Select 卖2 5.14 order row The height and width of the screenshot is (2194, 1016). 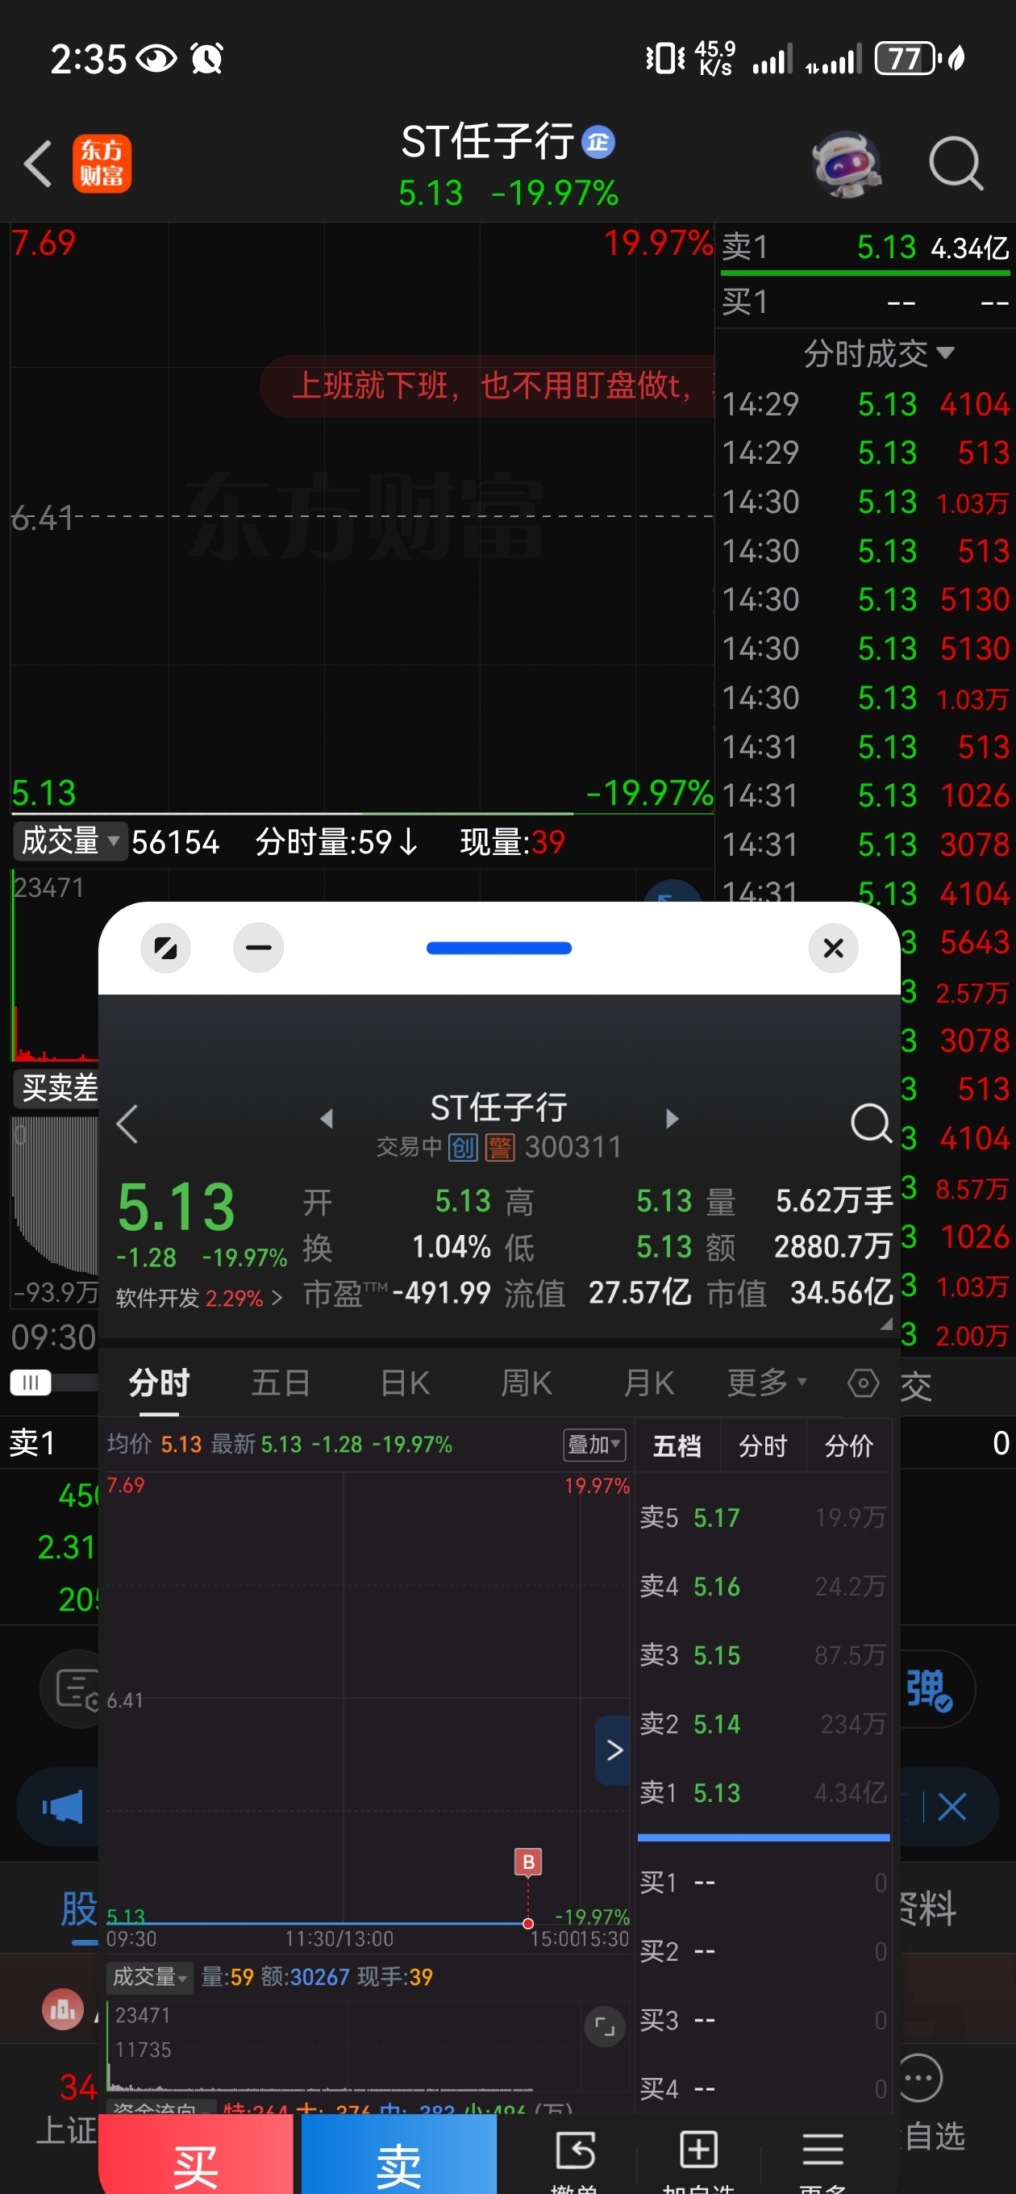[763, 1724]
